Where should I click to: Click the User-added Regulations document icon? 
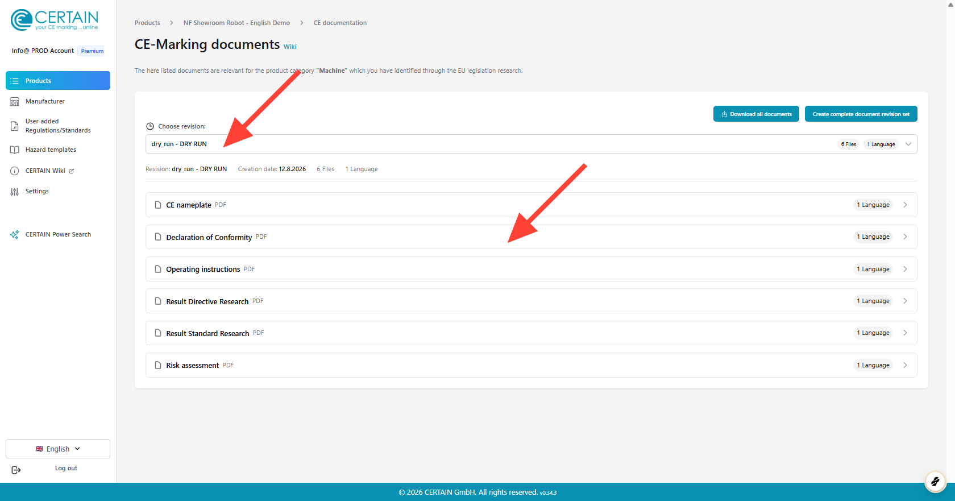[x=15, y=126]
